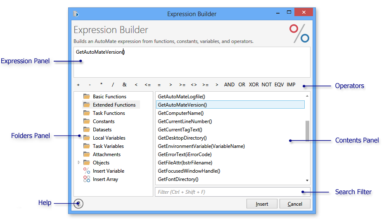This screenshot has height=221, width=384.
Task: Minimize the Expression Builder window
Action: (x=278, y=13)
